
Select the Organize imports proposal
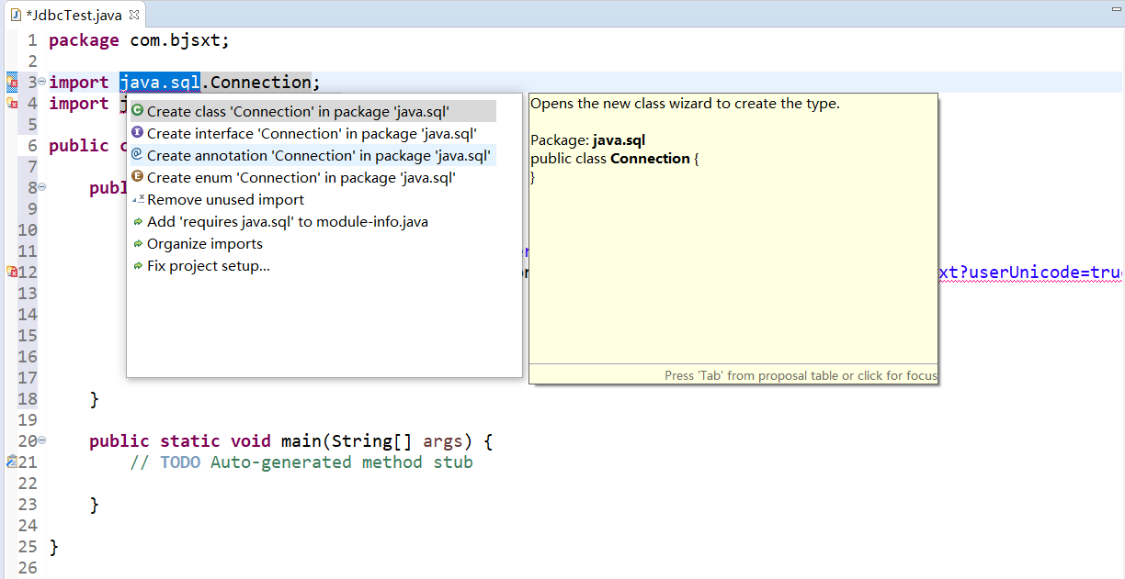(x=313, y=243)
